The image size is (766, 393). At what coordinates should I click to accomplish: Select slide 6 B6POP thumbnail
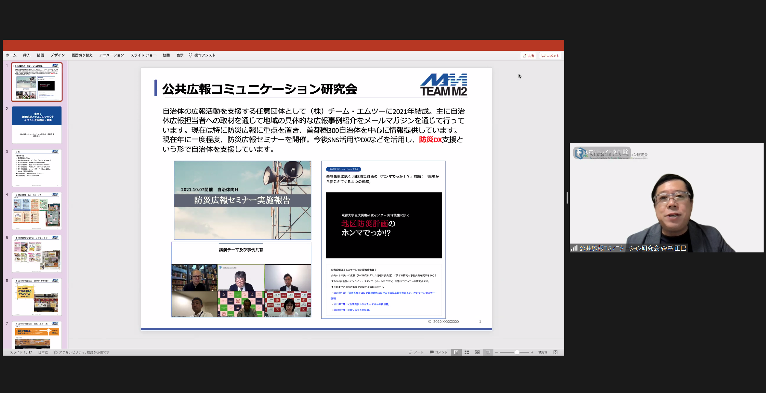tap(37, 297)
